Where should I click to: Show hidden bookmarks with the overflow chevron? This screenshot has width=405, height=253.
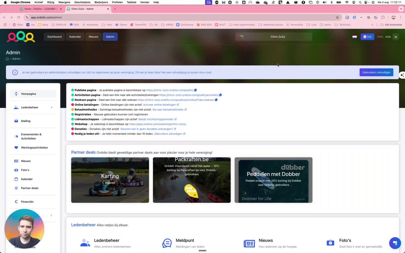(372, 25)
